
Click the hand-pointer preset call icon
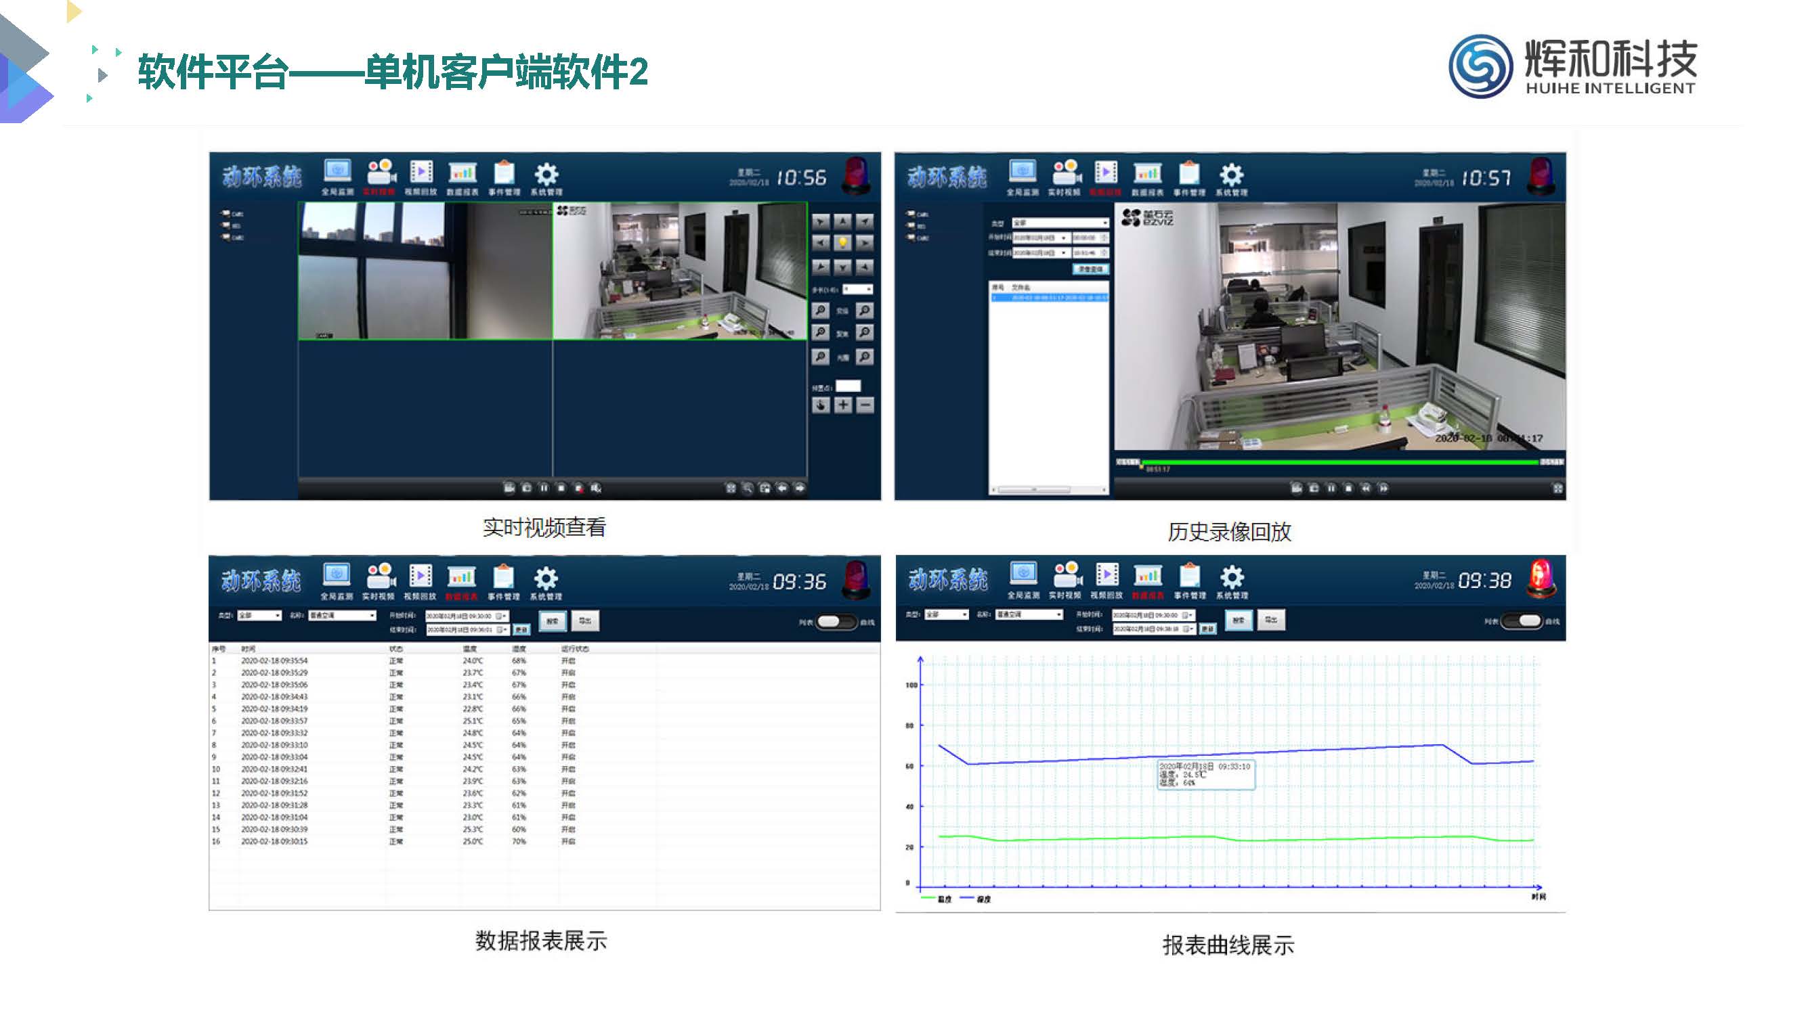click(820, 405)
